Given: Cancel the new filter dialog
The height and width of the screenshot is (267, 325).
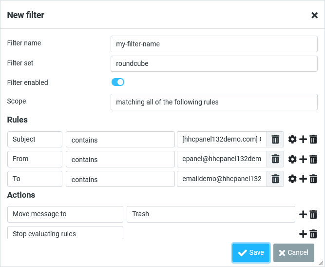Looking at the screenshot, I should (293, 253).
